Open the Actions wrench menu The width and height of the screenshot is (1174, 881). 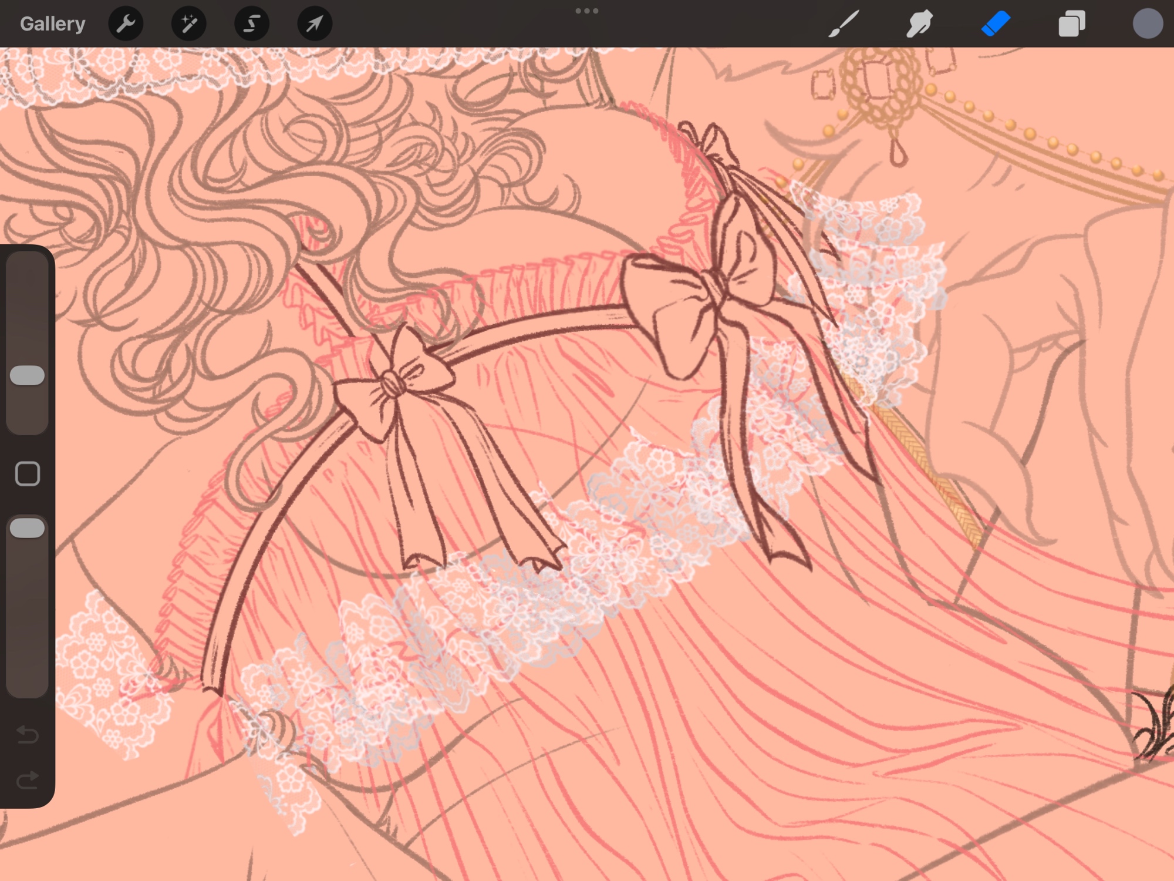pyautogui.click(x=126, y=24)
